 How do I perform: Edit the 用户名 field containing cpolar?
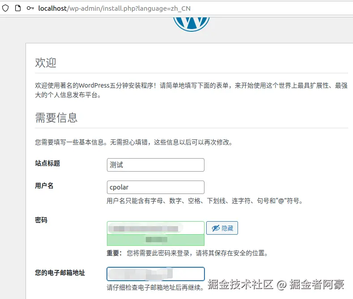(x=156, y=187)
